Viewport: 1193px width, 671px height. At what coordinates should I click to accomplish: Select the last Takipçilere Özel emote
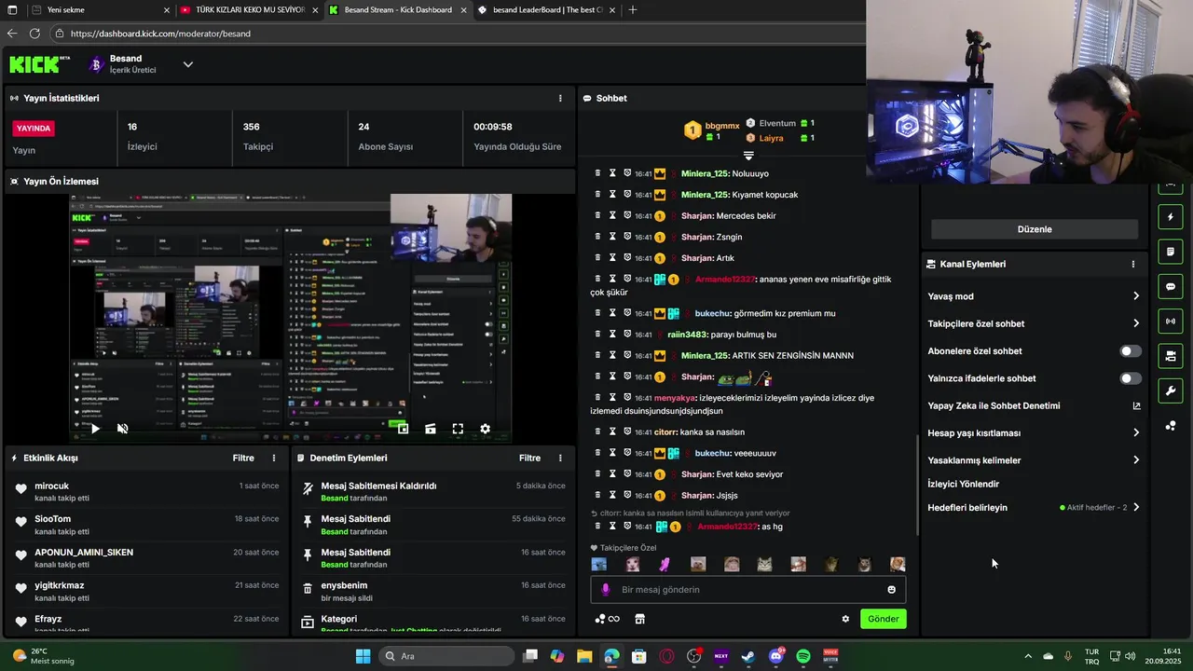[x=898, y=564]
